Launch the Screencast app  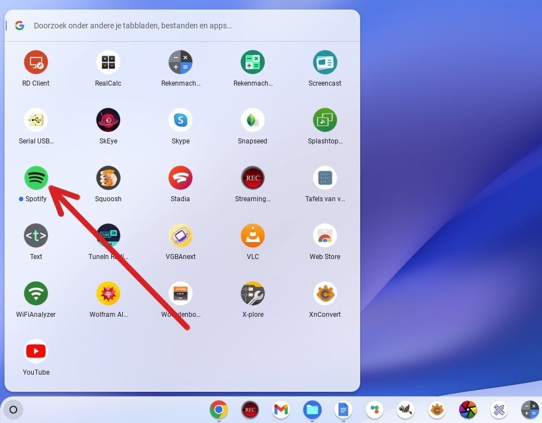tap(325, 62)
